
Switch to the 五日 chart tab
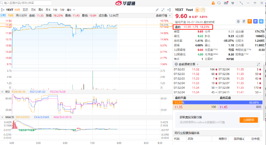[25, 10]
